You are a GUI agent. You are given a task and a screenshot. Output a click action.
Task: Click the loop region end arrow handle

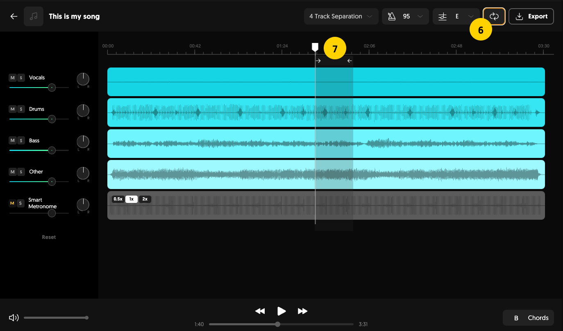(350, 61)
